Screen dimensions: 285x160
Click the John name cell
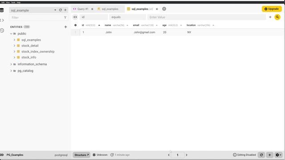(x=109, y=32)
